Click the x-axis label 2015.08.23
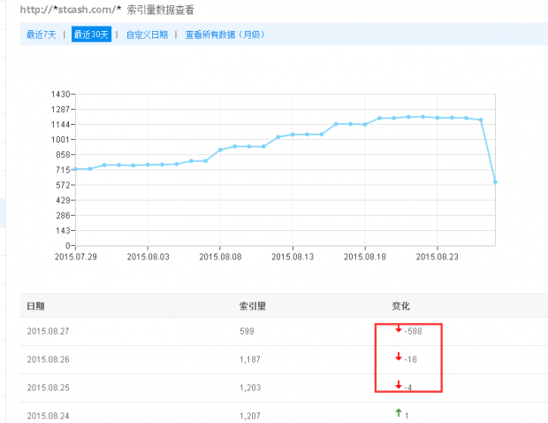The height and width of the screenshot is (423, 548). (437, 257)
